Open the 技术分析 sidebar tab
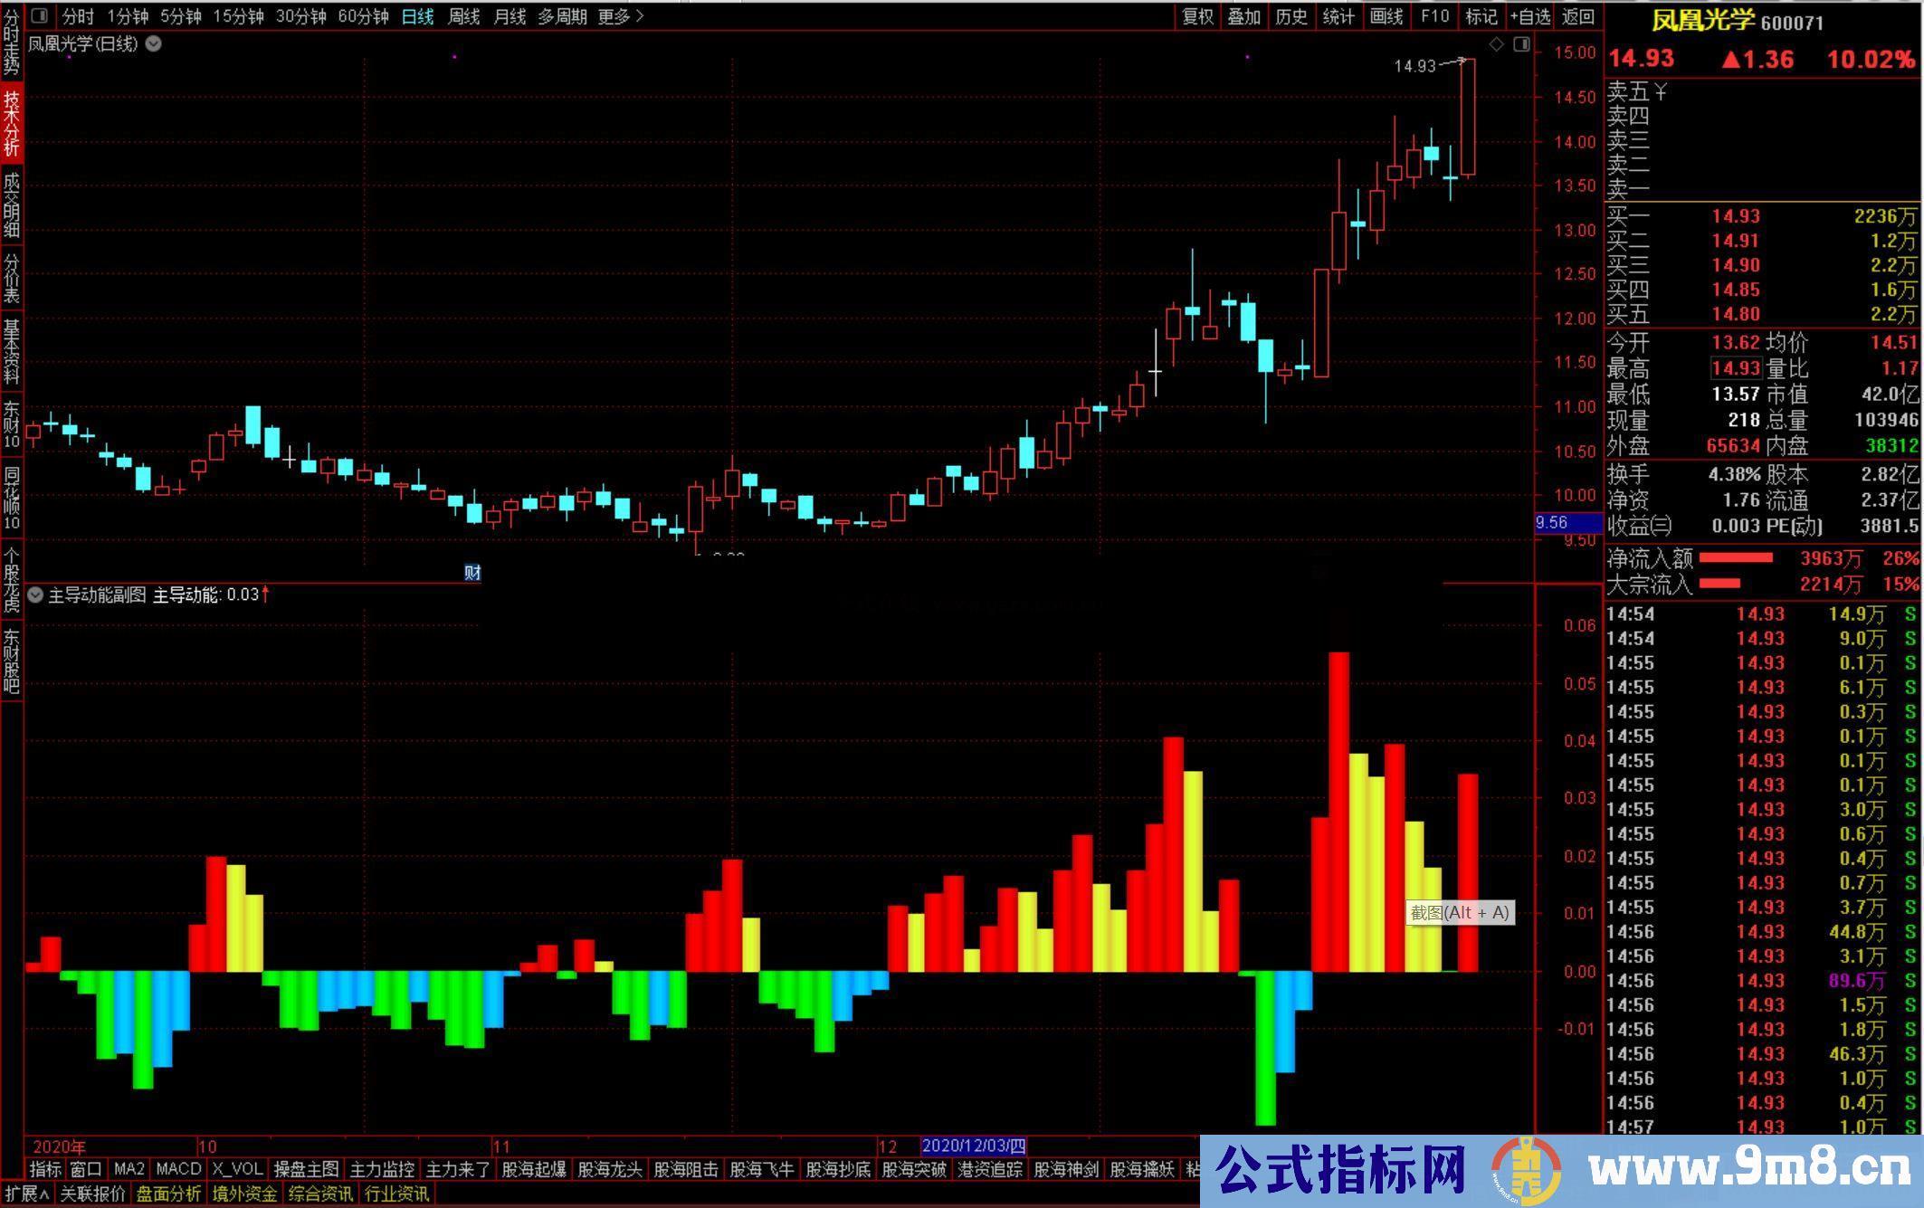The height and width of the screenshot is (1208, 1924). (11, 122)
